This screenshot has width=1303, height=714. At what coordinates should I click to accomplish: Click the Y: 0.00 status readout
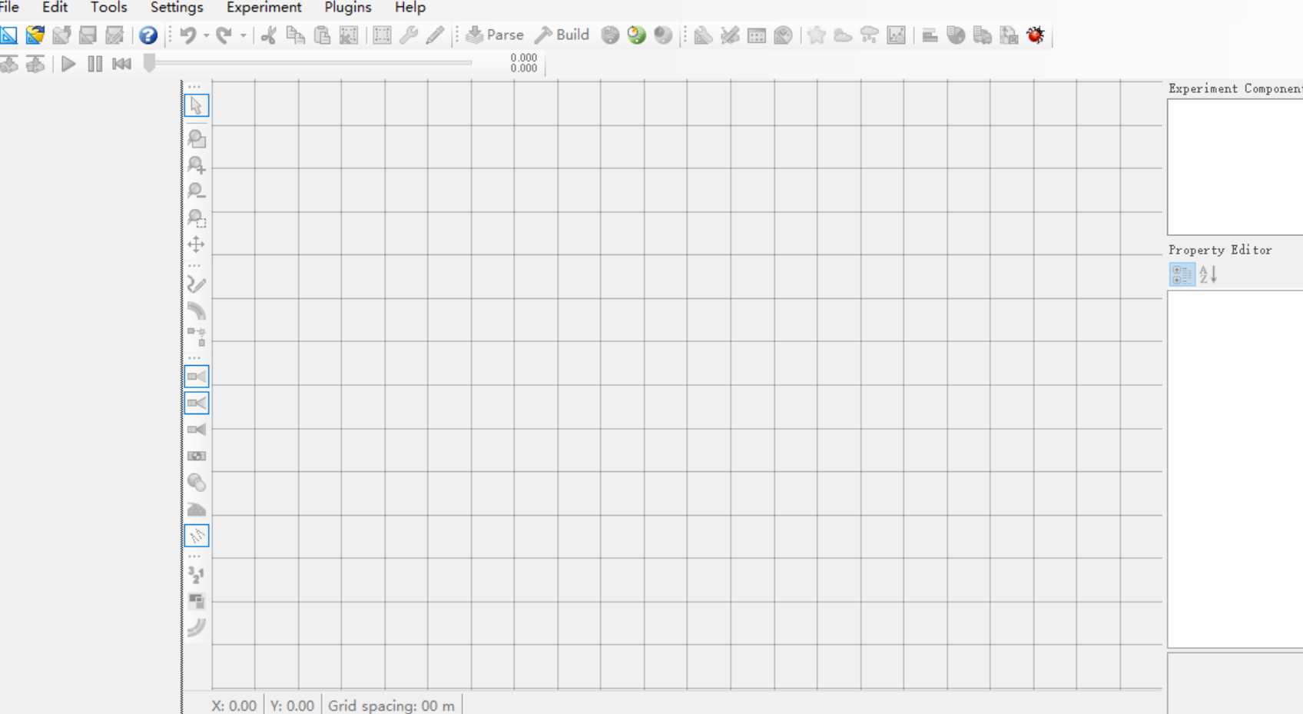click(x=292, y=706)
